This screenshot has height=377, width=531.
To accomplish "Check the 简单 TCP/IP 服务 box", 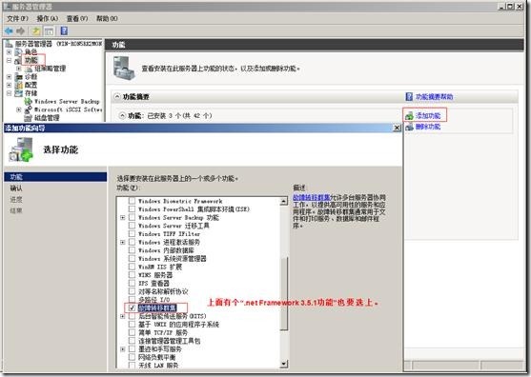I will pos(132,332).
